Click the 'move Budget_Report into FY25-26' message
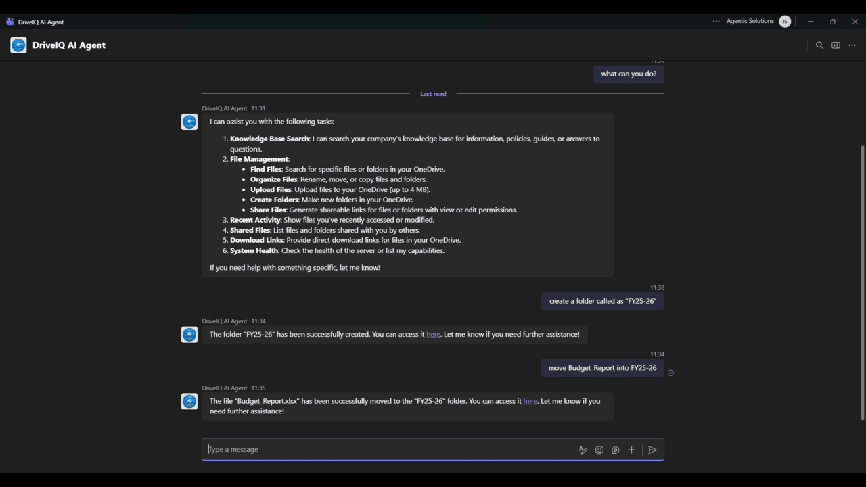 click(602, 368)
